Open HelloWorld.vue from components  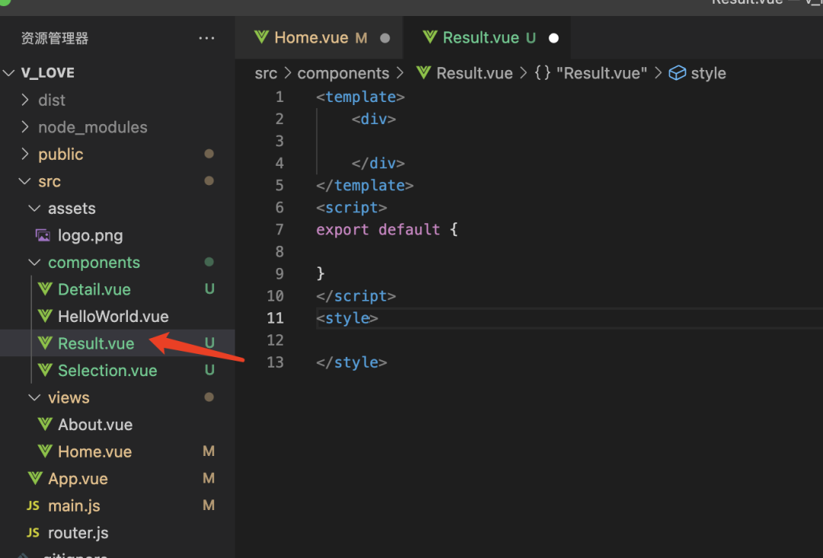pyautogui.click(x=117, y=317)
